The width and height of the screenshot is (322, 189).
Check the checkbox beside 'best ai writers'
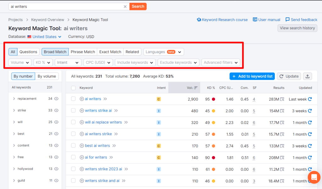click(73, 146)
